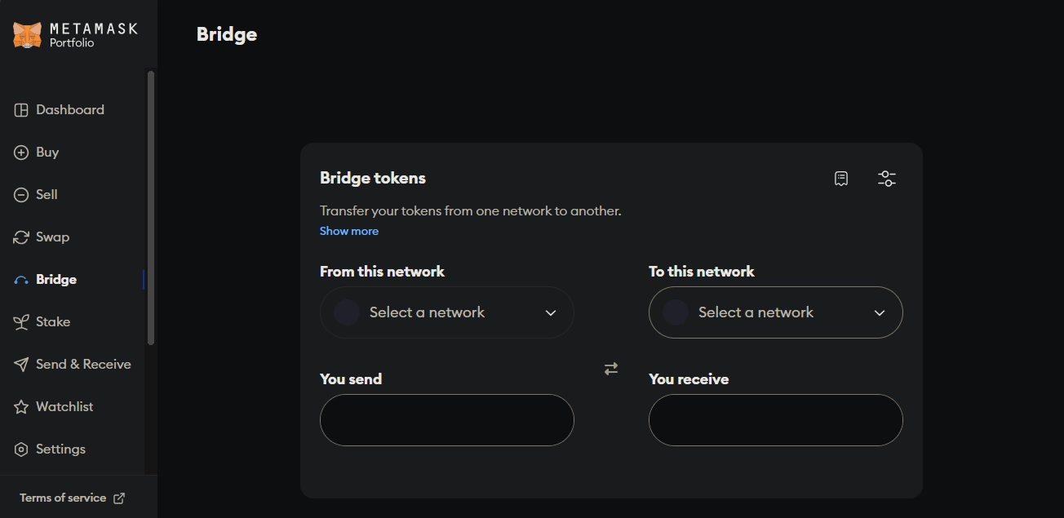
Task: Click the MetaMask fox logo
Action: tap(27, 35)
